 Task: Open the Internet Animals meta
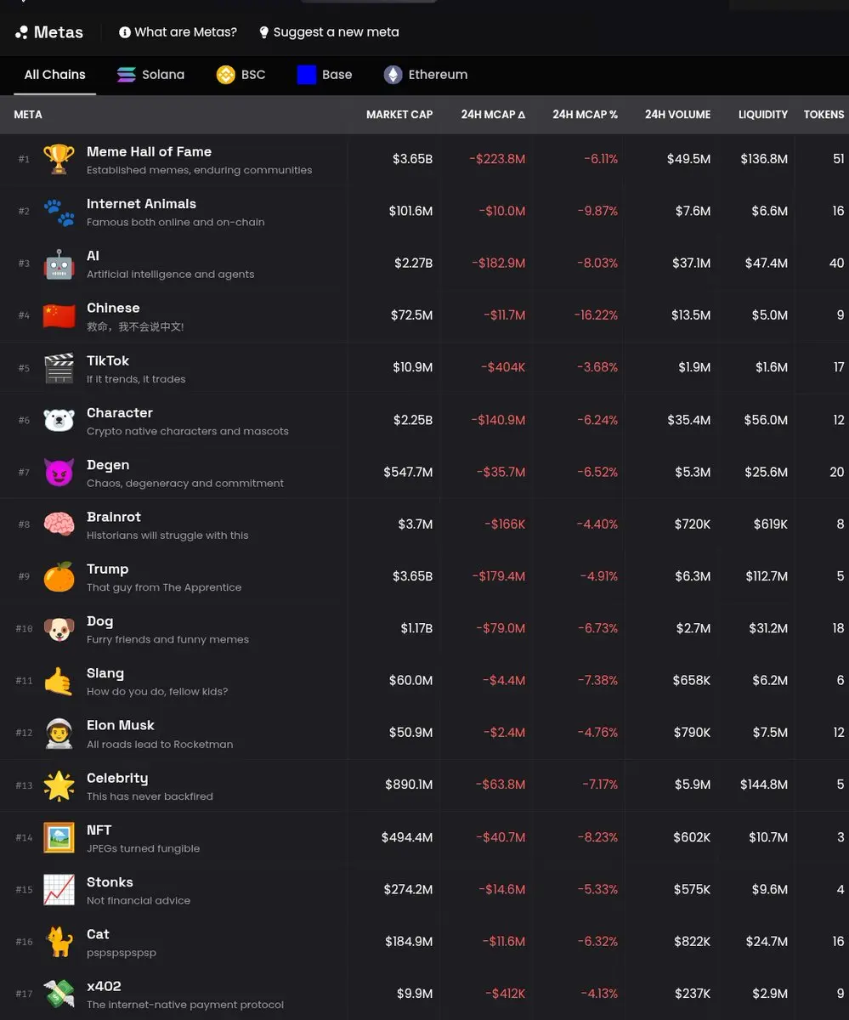click(141, 204)
